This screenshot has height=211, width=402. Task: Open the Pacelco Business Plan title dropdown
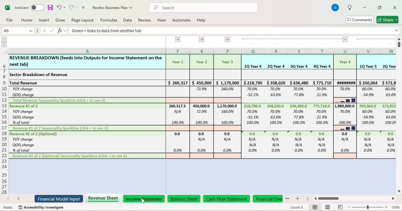[112, 8]
